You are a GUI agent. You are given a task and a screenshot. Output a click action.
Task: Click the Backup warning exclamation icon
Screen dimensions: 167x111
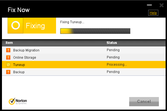click(x=8, y=72)
